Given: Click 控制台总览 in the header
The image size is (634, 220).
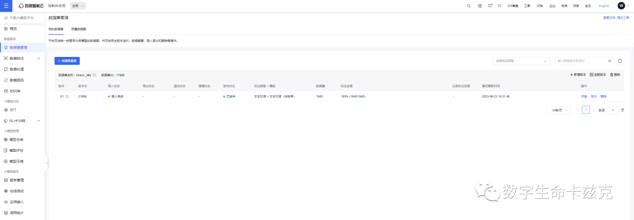Looking at the screenshot, I should pyautogui.click(x=56, y=6).
